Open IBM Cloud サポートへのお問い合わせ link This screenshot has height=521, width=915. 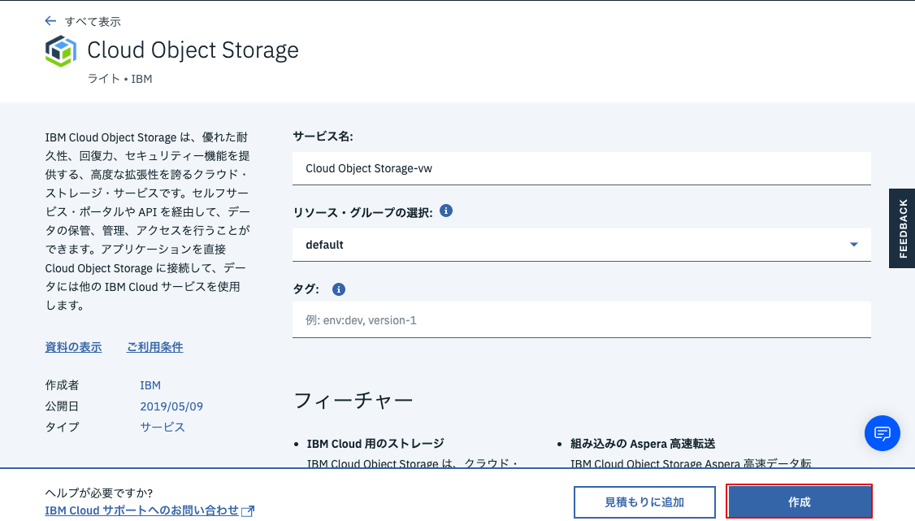[x=142, y=510]
